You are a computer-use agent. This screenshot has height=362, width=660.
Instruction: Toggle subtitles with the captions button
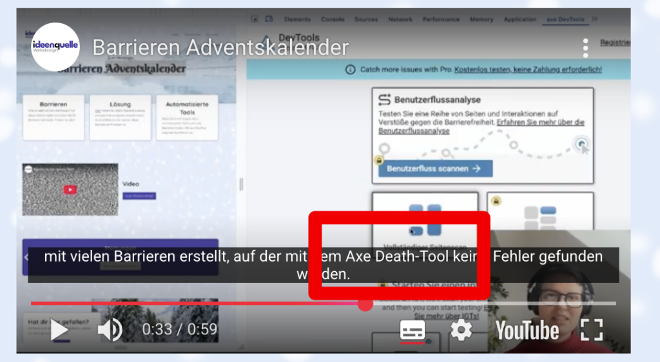412,330
